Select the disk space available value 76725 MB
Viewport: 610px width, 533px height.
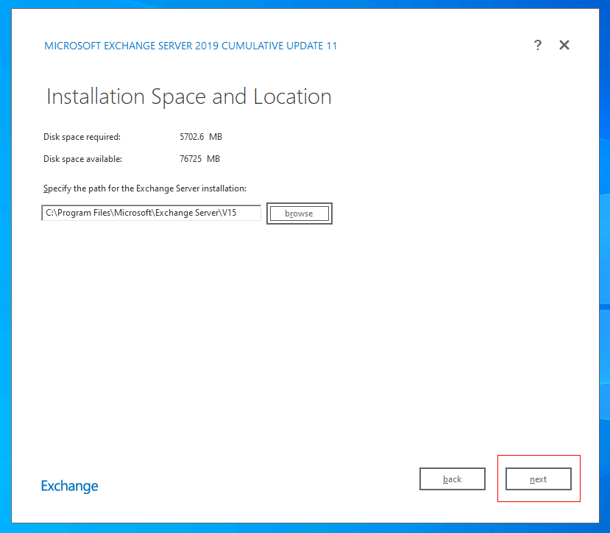coord(199,159)
